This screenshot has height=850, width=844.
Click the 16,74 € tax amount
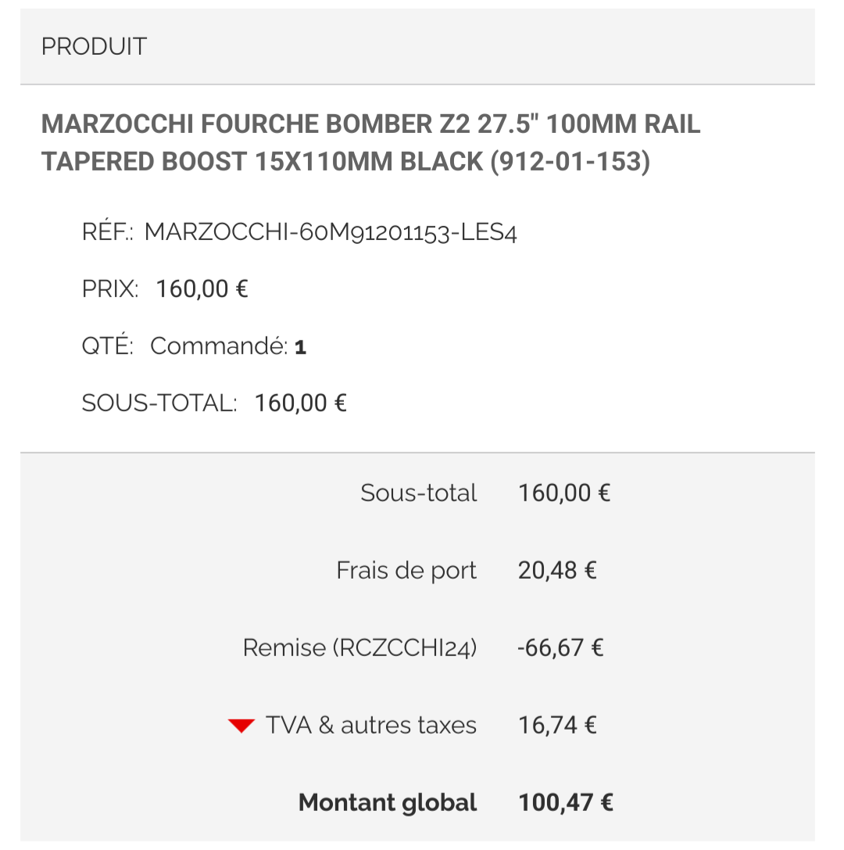tap(557, 726)
